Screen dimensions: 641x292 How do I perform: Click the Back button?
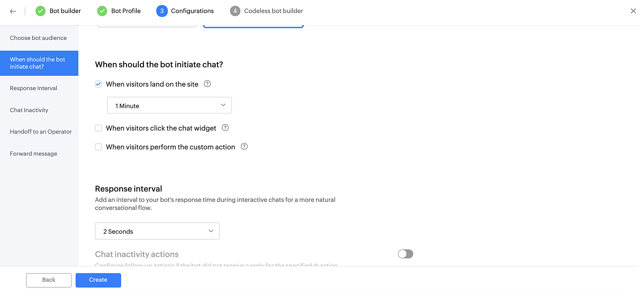pyautogui.click(x=49, y=280)
